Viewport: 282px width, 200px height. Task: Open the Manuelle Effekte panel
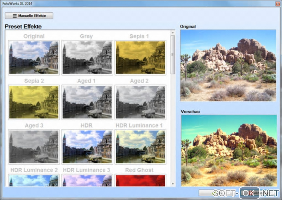coord(29,16)
